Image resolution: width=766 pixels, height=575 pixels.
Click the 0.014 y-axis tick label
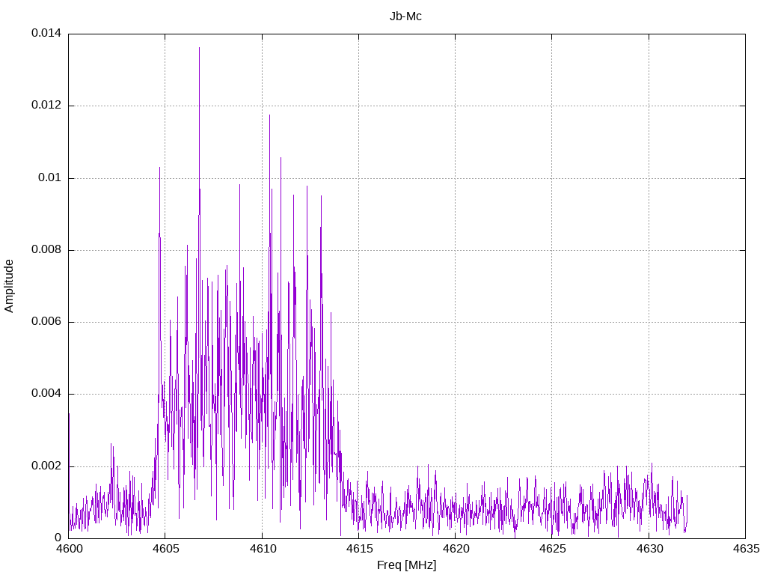[46, 34]
